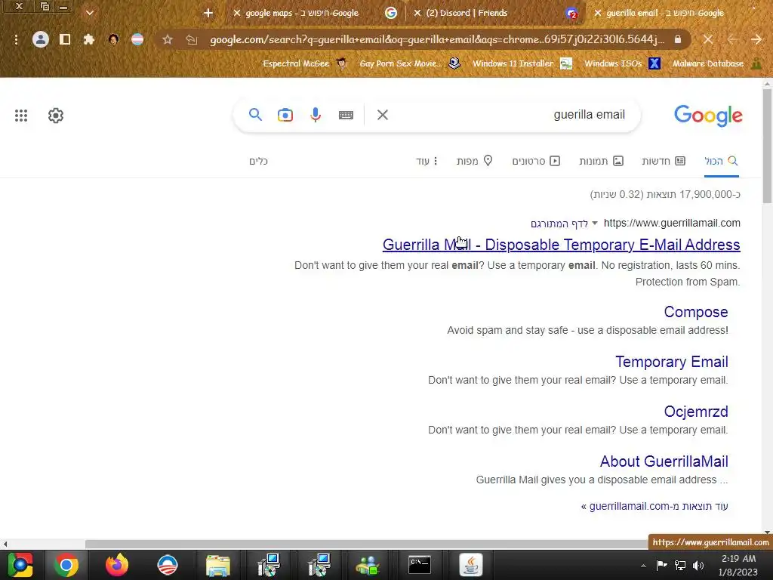773x580 pixels.
Task: Open the Temporary Email sitelink
Action: 671,362
